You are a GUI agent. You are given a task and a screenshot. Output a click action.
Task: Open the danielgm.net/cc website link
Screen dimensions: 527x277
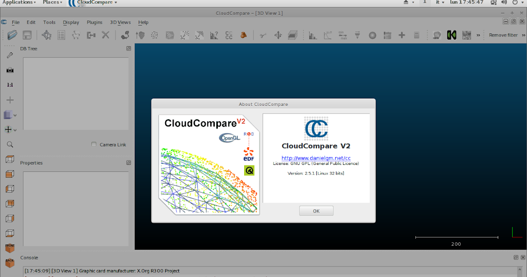pos(316,158)
